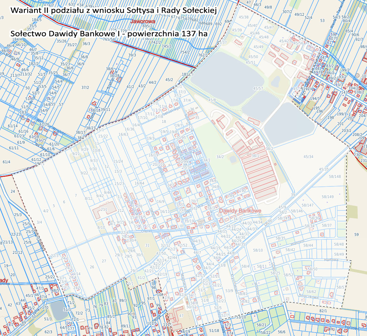
Task: Click parcel number 27
Action: tap(104, 261)
